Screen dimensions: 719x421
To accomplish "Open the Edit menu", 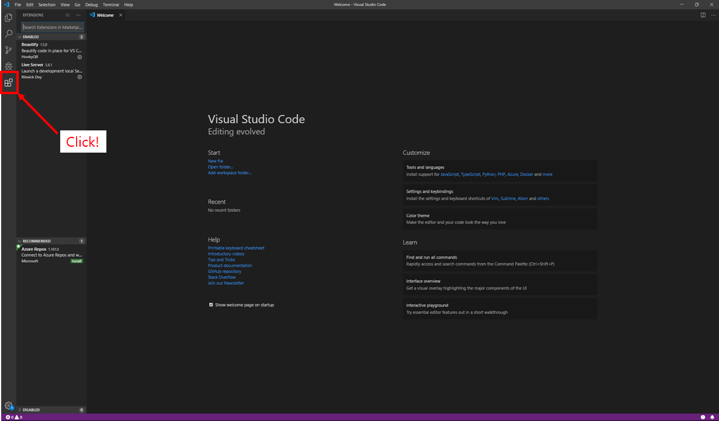I will pos(30,5).
